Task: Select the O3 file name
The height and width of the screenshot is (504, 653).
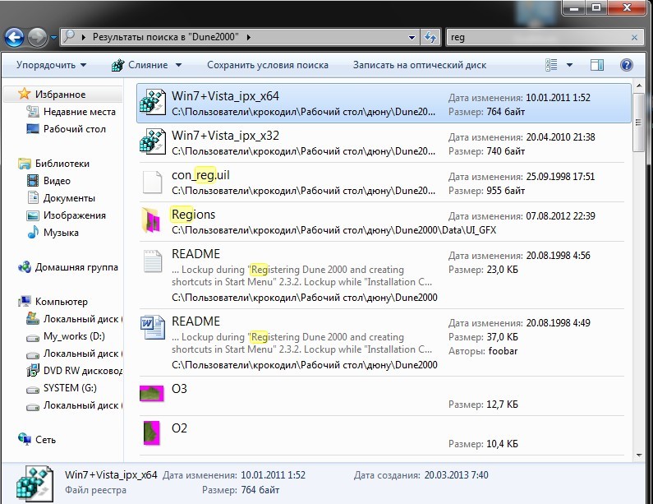Action: click(x=180, y=389)
